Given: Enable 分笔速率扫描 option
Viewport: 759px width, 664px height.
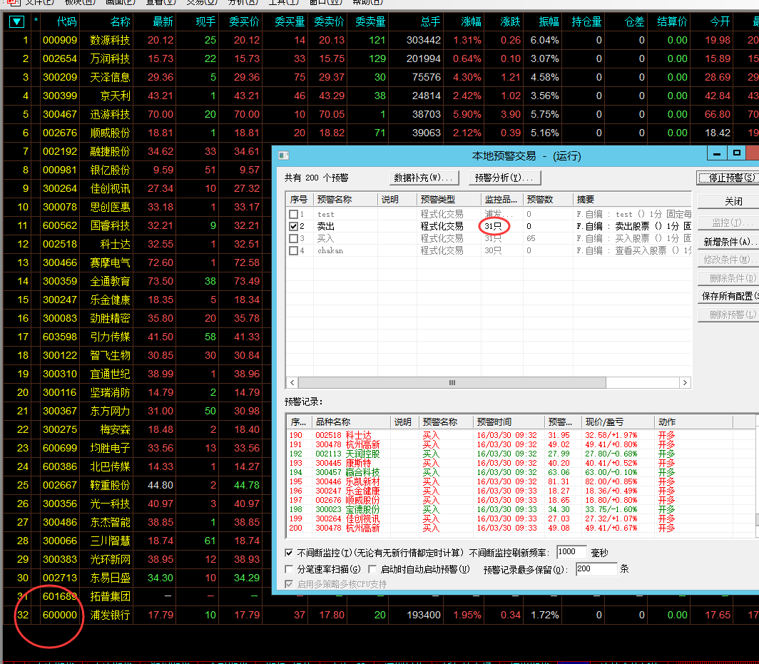Looking at the screenshot, I should [x=289, y=569].
